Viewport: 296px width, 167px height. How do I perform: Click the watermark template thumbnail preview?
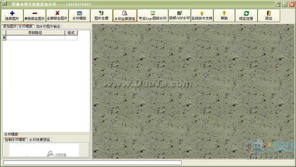46,150
